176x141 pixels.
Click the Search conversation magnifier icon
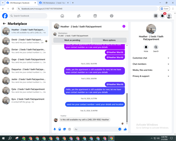tap(156, 47)
